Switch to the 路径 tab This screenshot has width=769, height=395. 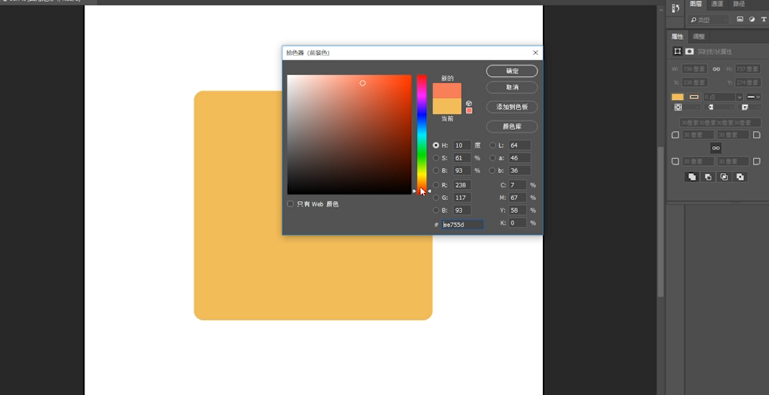[x=739, y=4]
